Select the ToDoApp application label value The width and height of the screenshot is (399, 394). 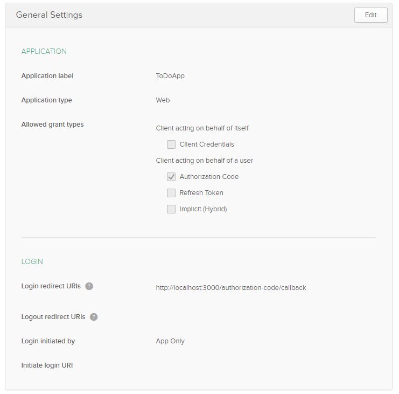(170, 76)
